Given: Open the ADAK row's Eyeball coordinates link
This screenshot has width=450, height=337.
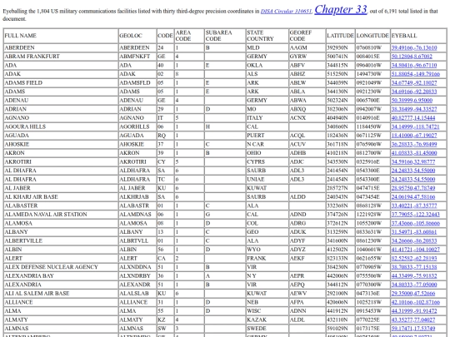Looking at the screenshot, I should (x=416, y=74).
